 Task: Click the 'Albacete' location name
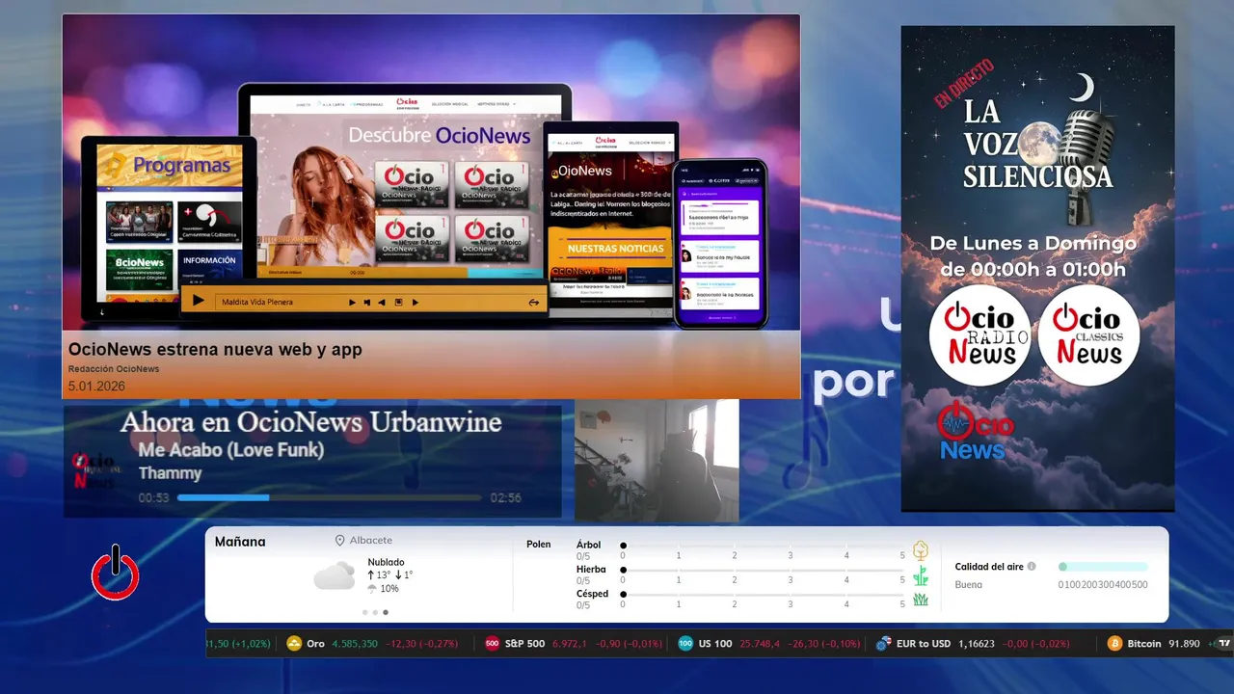pyautogui.click(x=371, y=541)
